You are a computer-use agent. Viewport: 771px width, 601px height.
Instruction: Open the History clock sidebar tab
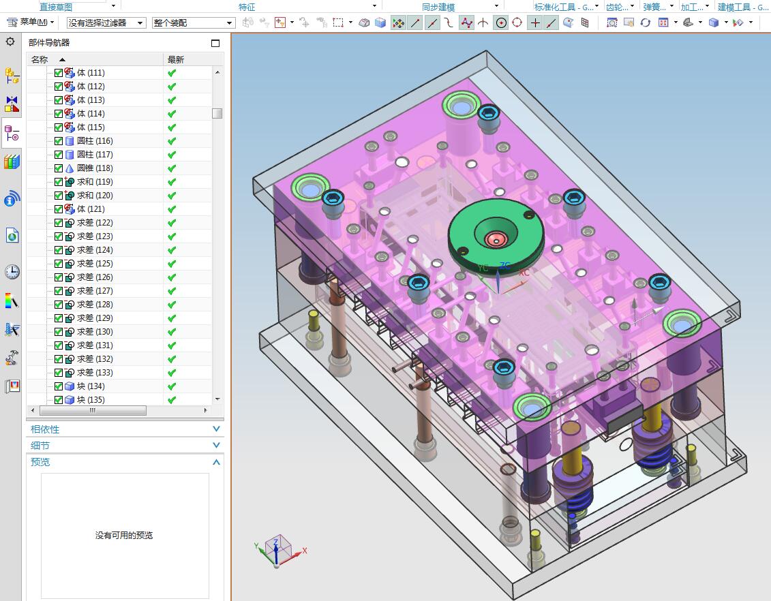pos(12,272)
